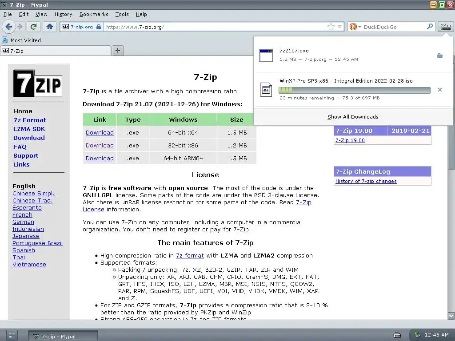Click the taskbar clock 12:45 AM
Image resolution: width=455 pixels, height=341 pixels.
click(x=436, y=335)
